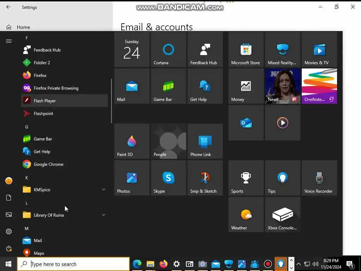Open the Weather tile
This screenshot has width=361, height=271.
point(246,215)
